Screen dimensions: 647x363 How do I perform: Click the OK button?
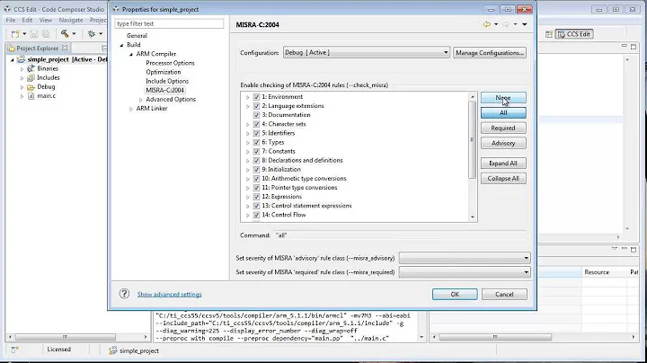(455, 294)
